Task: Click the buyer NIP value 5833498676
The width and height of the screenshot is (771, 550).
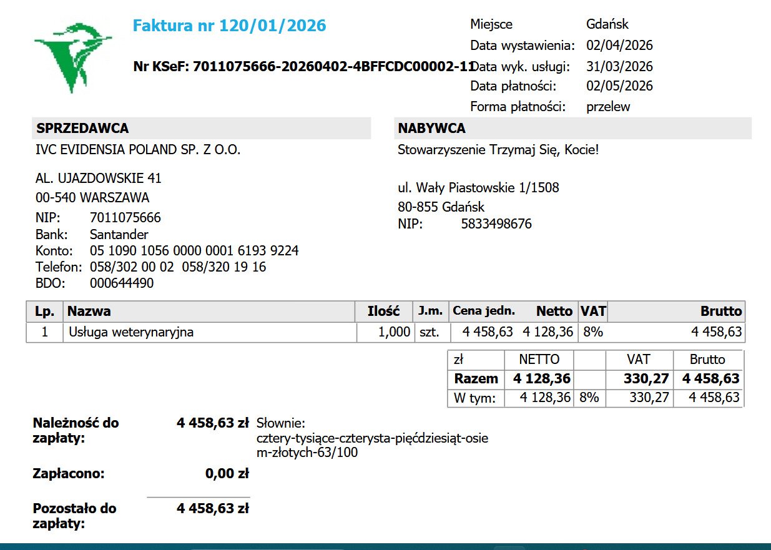Action: (496, 224)
